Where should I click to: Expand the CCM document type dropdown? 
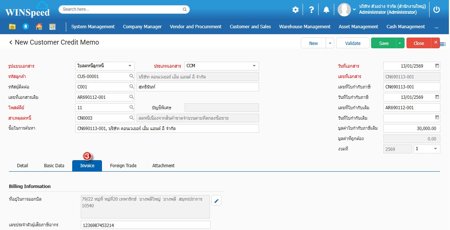(254, 66)
